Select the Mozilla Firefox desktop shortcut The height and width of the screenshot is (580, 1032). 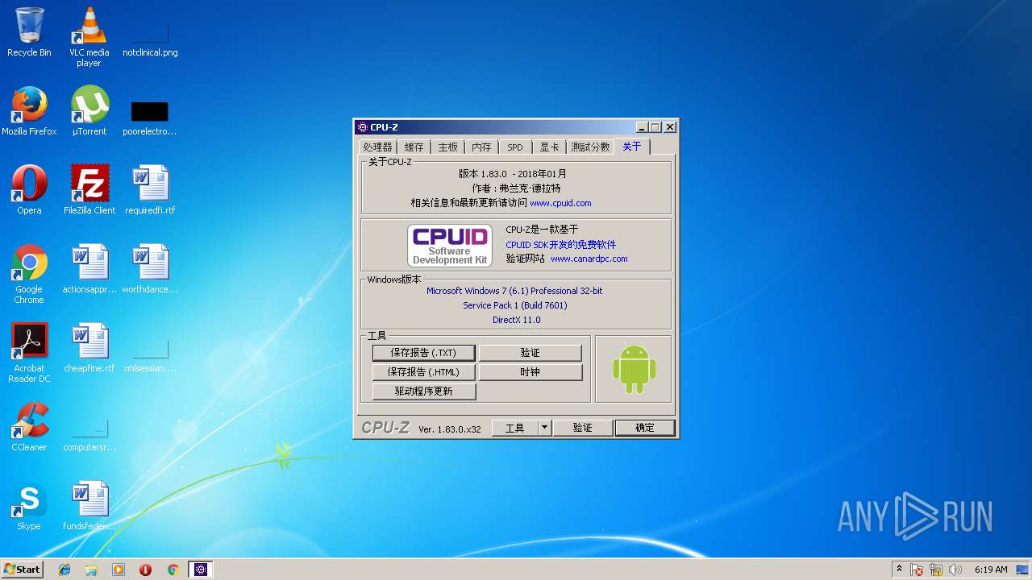coord(29,111)
